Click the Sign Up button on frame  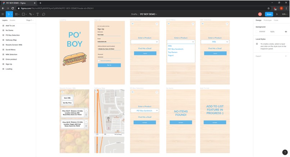[x=109, y=65]
